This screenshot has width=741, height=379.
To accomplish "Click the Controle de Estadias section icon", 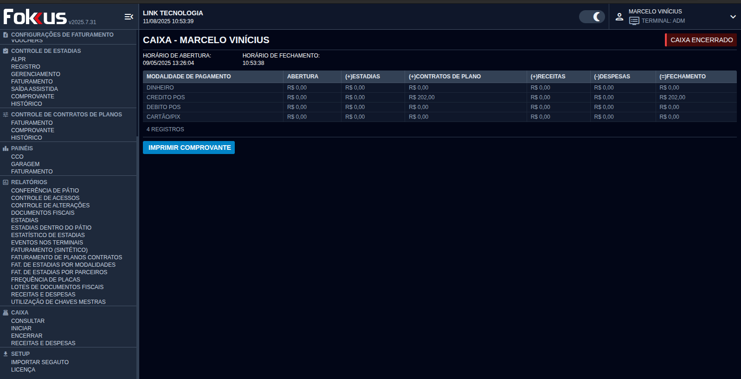I will click(6, 51).
